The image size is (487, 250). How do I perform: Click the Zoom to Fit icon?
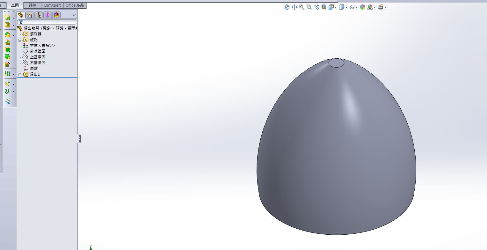(302, 7)
